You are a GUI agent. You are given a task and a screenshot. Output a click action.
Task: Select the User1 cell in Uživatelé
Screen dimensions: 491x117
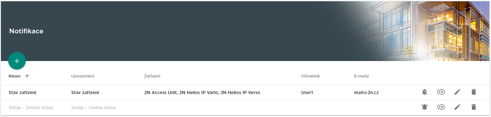coord(307,92)
